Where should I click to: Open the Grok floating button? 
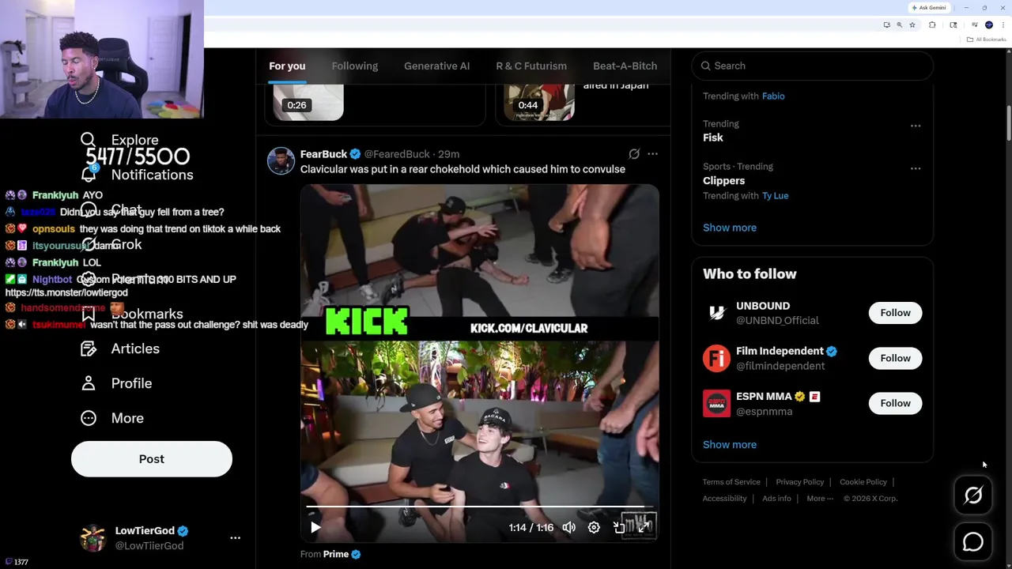click(x=973, y=496)
